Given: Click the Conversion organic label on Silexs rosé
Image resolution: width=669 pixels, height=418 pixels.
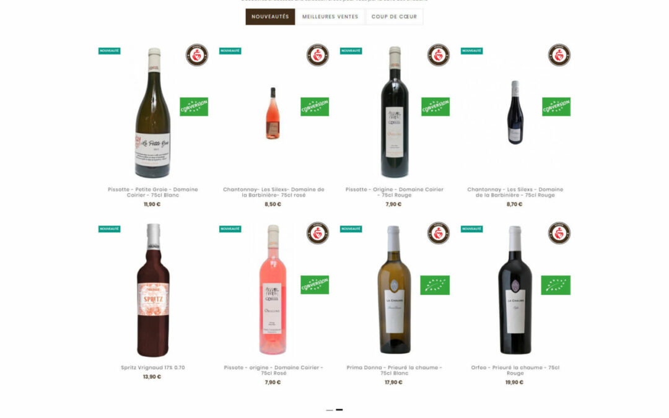Looking at the screenshot, I should pos(315,107).
